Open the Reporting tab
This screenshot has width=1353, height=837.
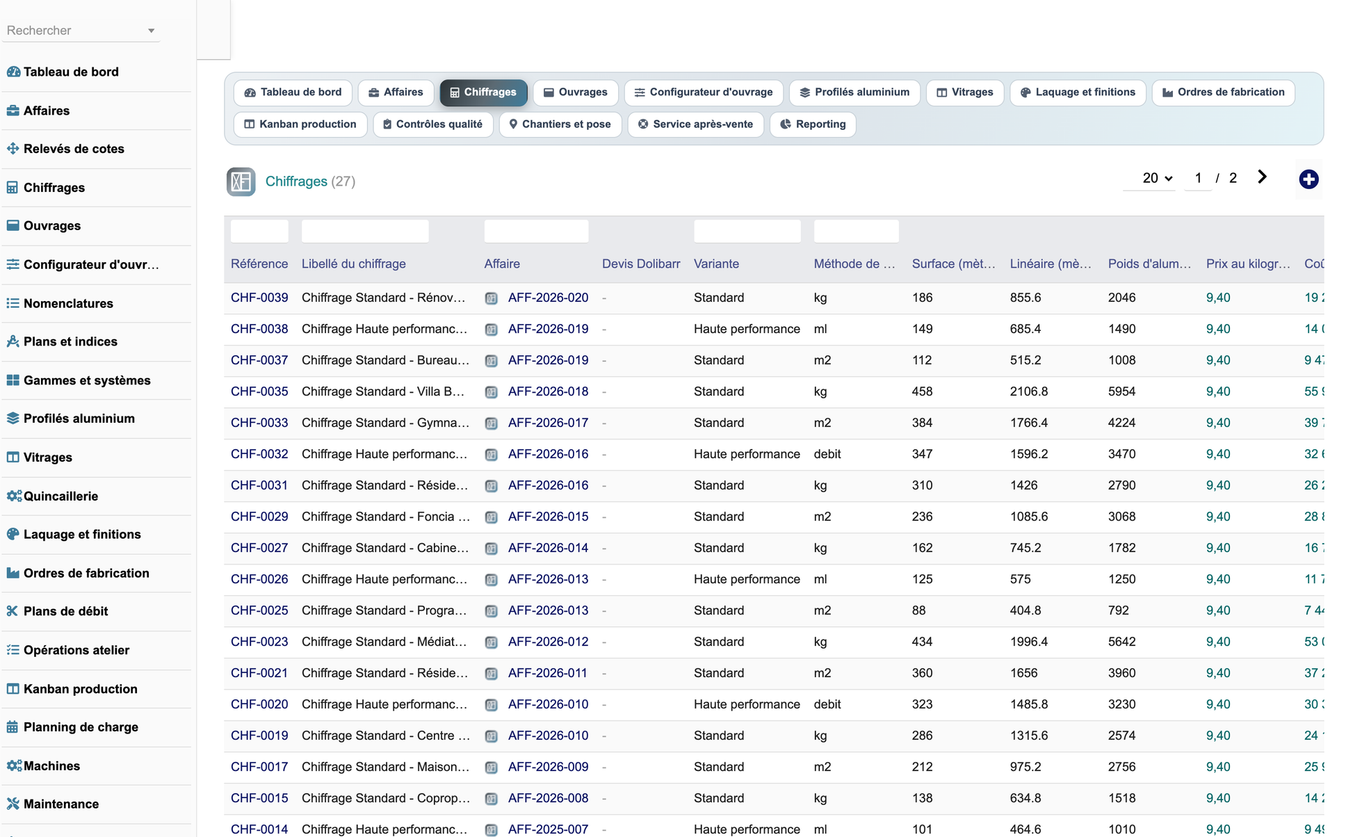point(813,124)
